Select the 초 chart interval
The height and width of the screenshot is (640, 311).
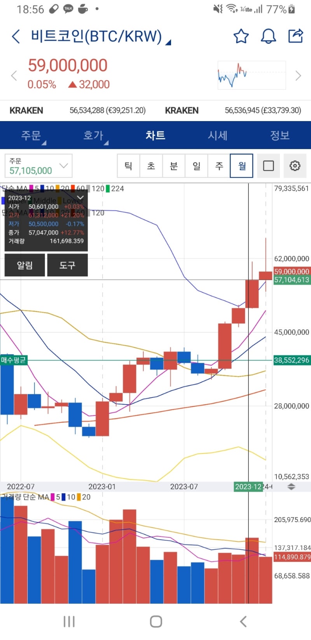(151, 166)
